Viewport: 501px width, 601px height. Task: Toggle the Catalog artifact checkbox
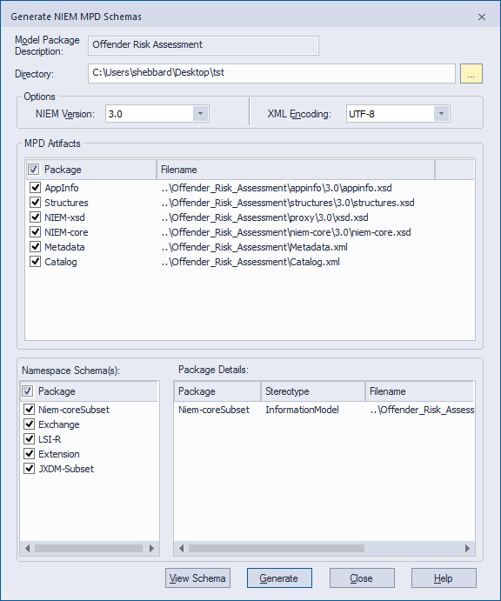click(x=36, y=262)
